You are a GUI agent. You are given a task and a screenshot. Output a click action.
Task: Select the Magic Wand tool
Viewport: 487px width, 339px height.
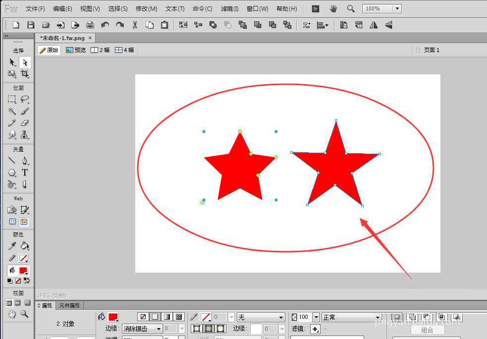[12, 111]
